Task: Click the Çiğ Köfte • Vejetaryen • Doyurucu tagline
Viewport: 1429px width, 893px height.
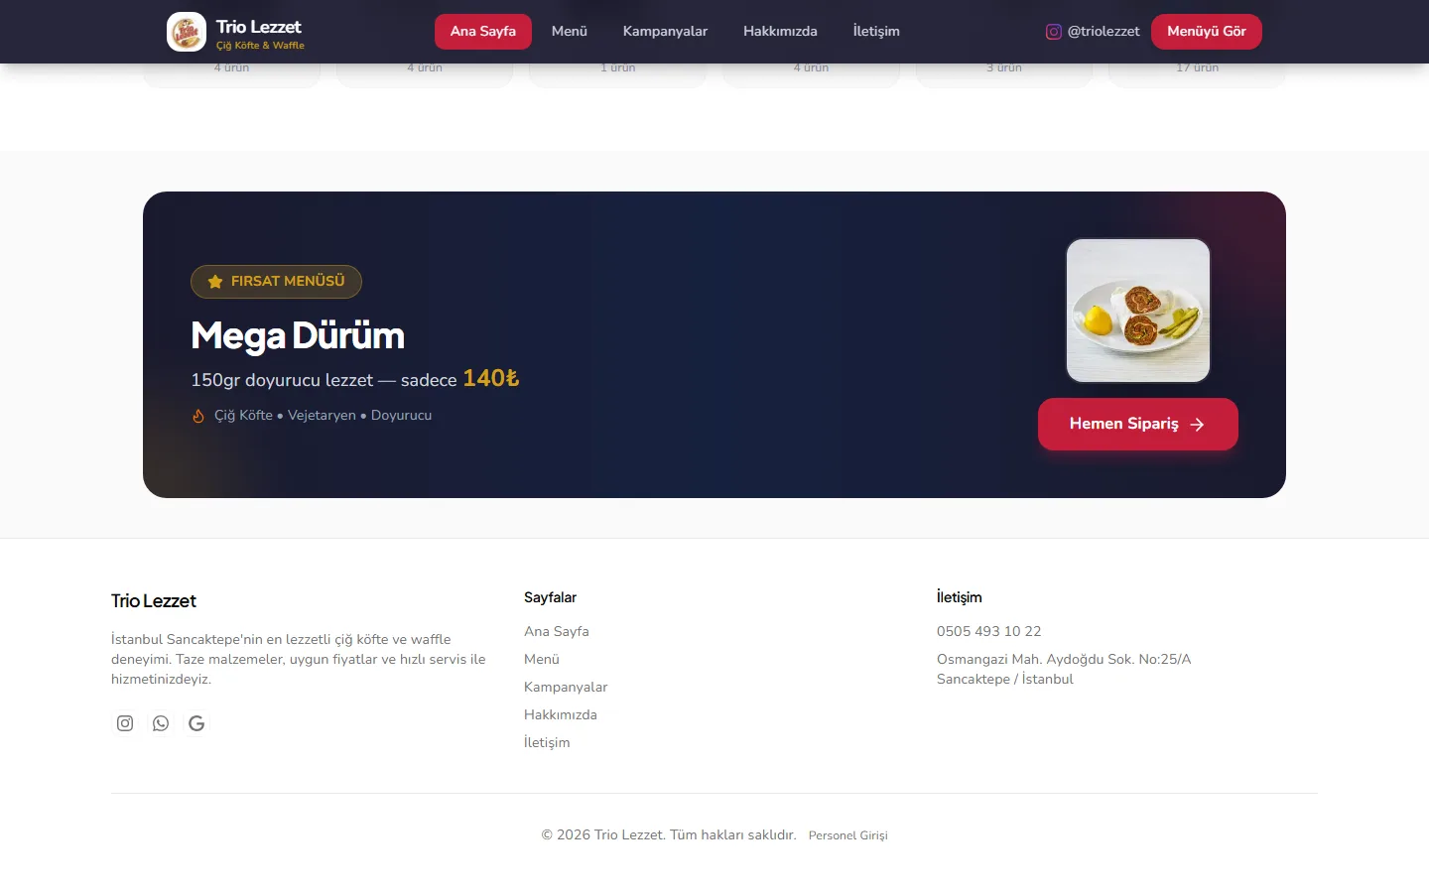Action: (x=324, y=416)
